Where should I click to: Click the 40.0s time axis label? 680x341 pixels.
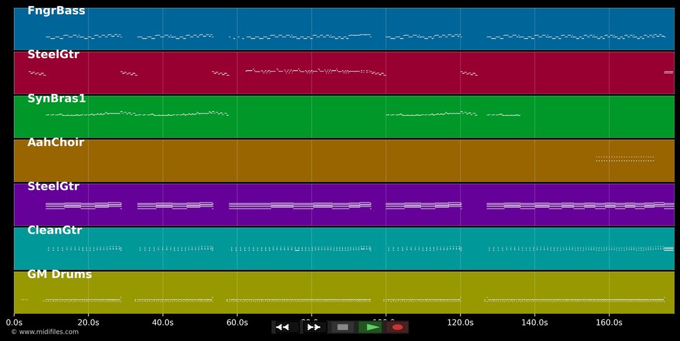(163, 323)
